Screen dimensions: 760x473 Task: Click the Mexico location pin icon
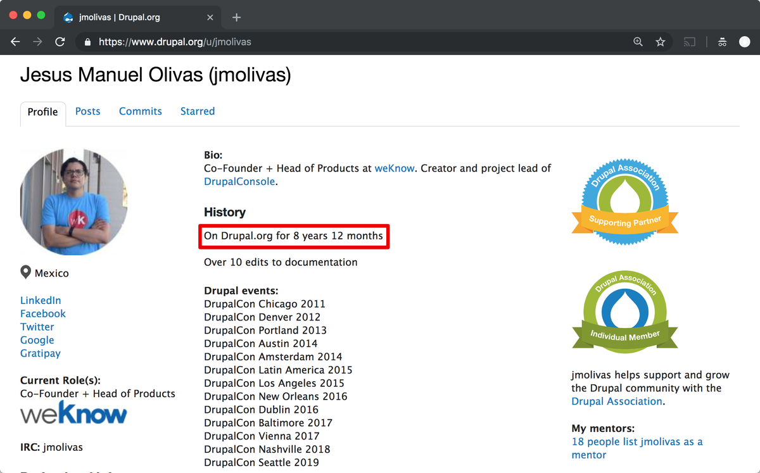(x=26, y=272)
